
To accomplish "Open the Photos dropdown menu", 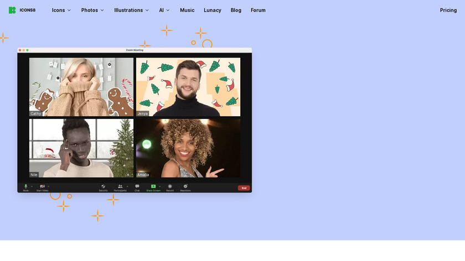I will click(92, 10).
